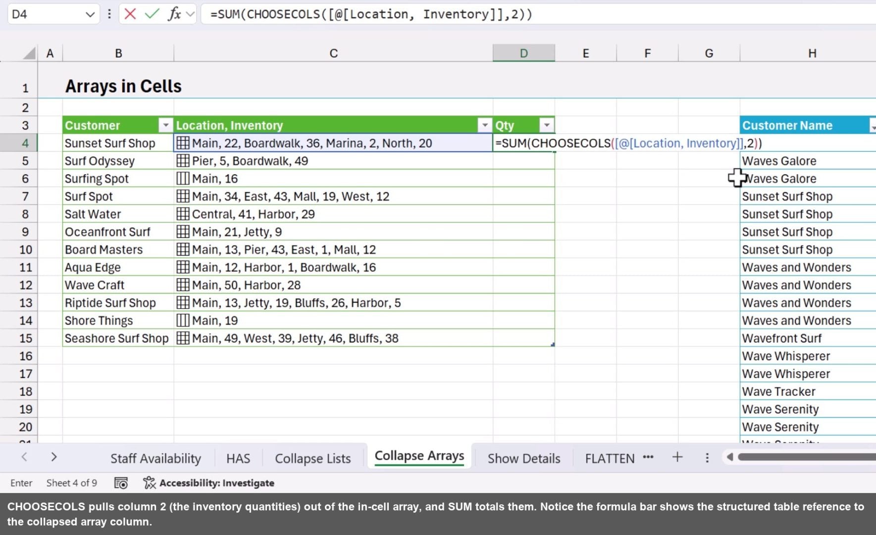Select Wave Tracker cell in column H
This screenshot has width=876, height=535.
click(x=808, y=391)
